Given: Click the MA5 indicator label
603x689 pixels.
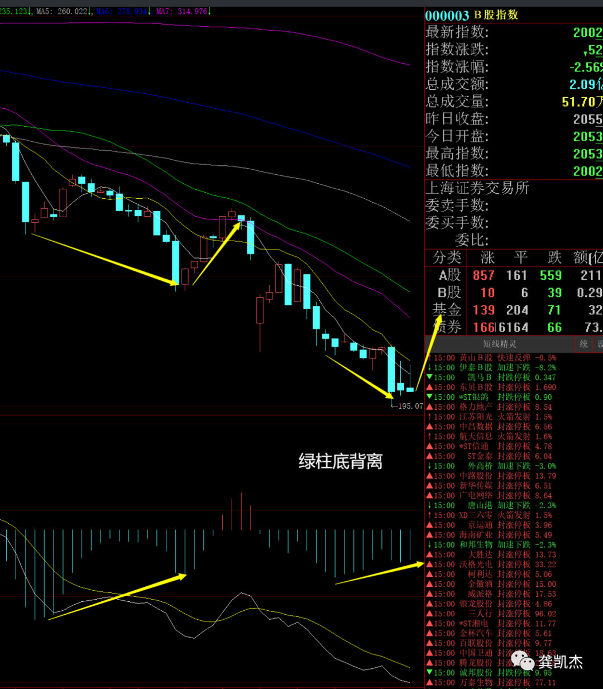Looking at the screenshot, I should [61, 11].
